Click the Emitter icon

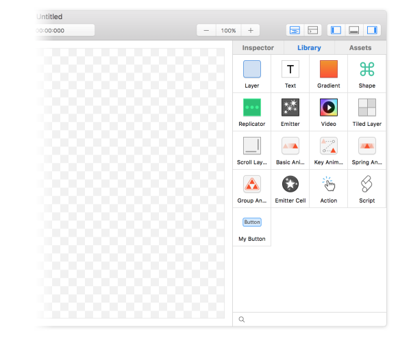coord(290,107)
